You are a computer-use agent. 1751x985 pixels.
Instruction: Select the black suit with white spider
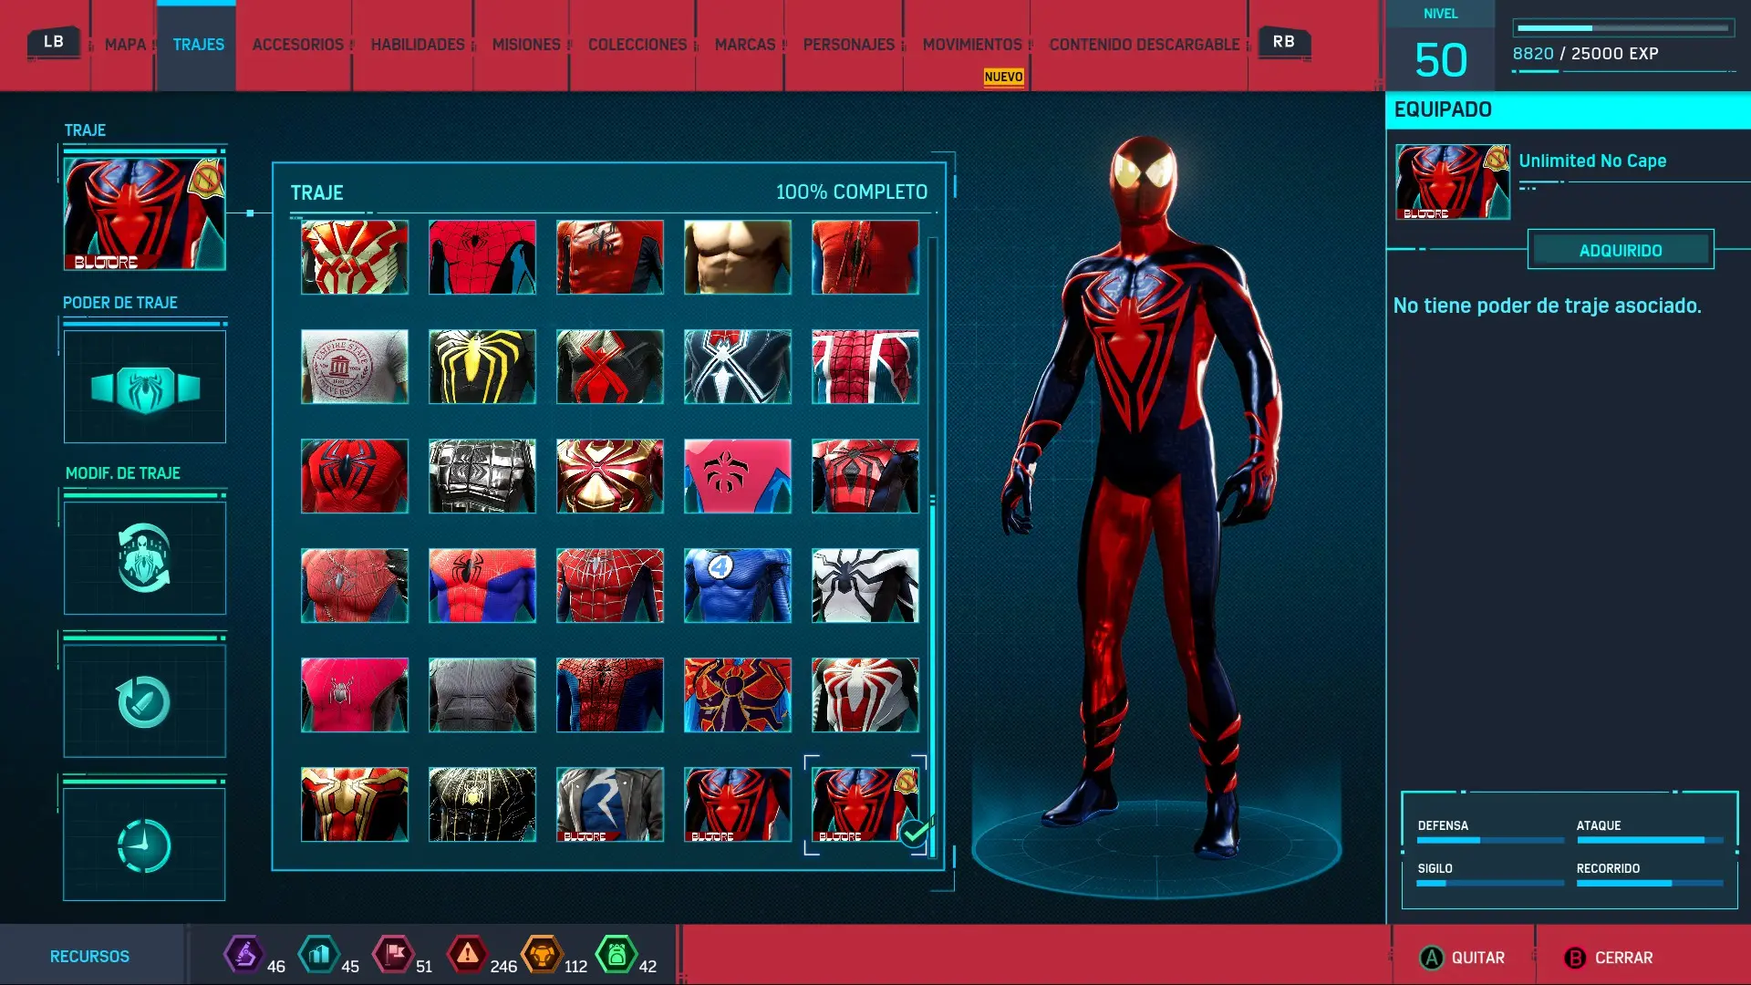click(x=738, y=367)
